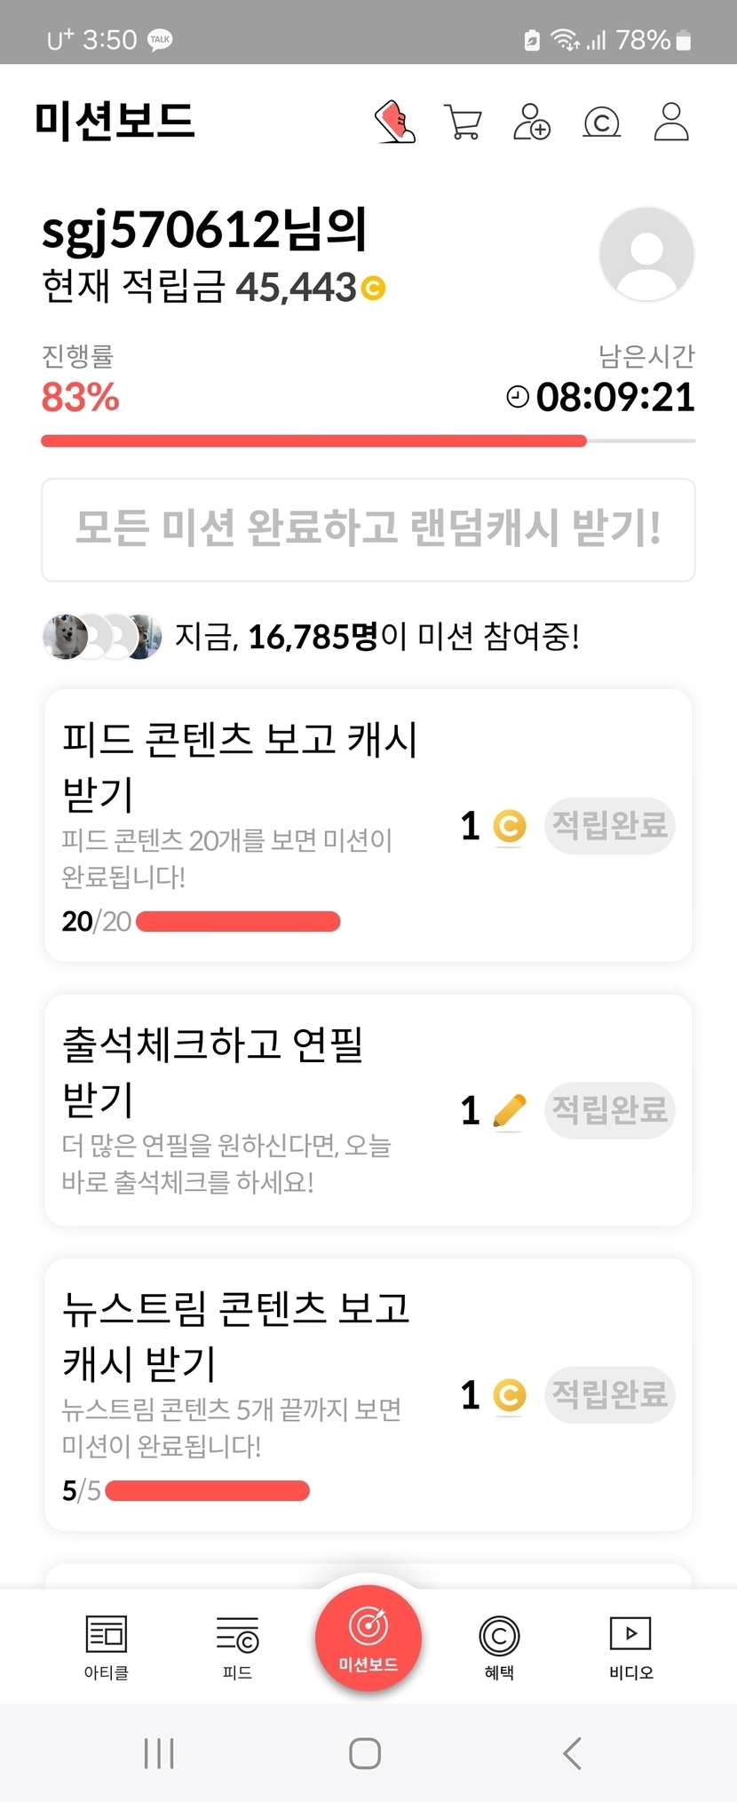Tap 적립완료 on 피드 콘텐츠 mission
737x1802 pixels.
609,826
